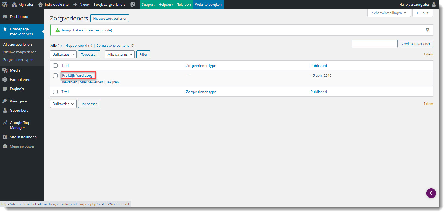The width and height of the screenshot is (447, 215).
Task: Click Terugschakelen naar Team (Kyle) link
Action: [x=87, y=30]
